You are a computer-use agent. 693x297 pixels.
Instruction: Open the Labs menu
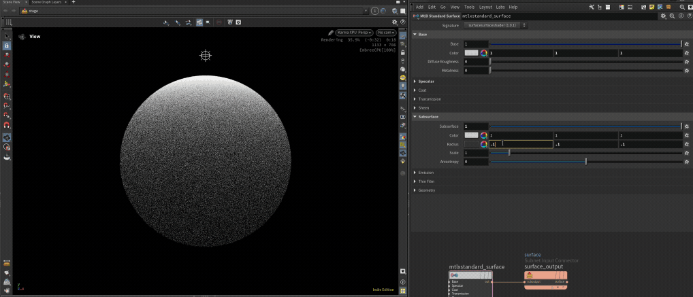(x=500, y=7)
